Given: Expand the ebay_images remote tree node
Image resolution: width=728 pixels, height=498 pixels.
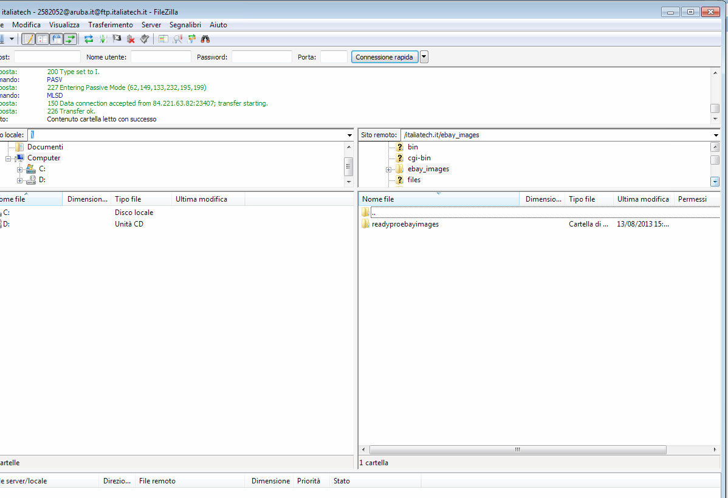Looking at the screenshot, I should 388,169.
